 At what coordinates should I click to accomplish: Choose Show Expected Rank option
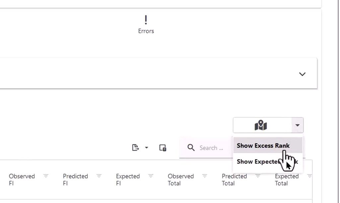259,162
